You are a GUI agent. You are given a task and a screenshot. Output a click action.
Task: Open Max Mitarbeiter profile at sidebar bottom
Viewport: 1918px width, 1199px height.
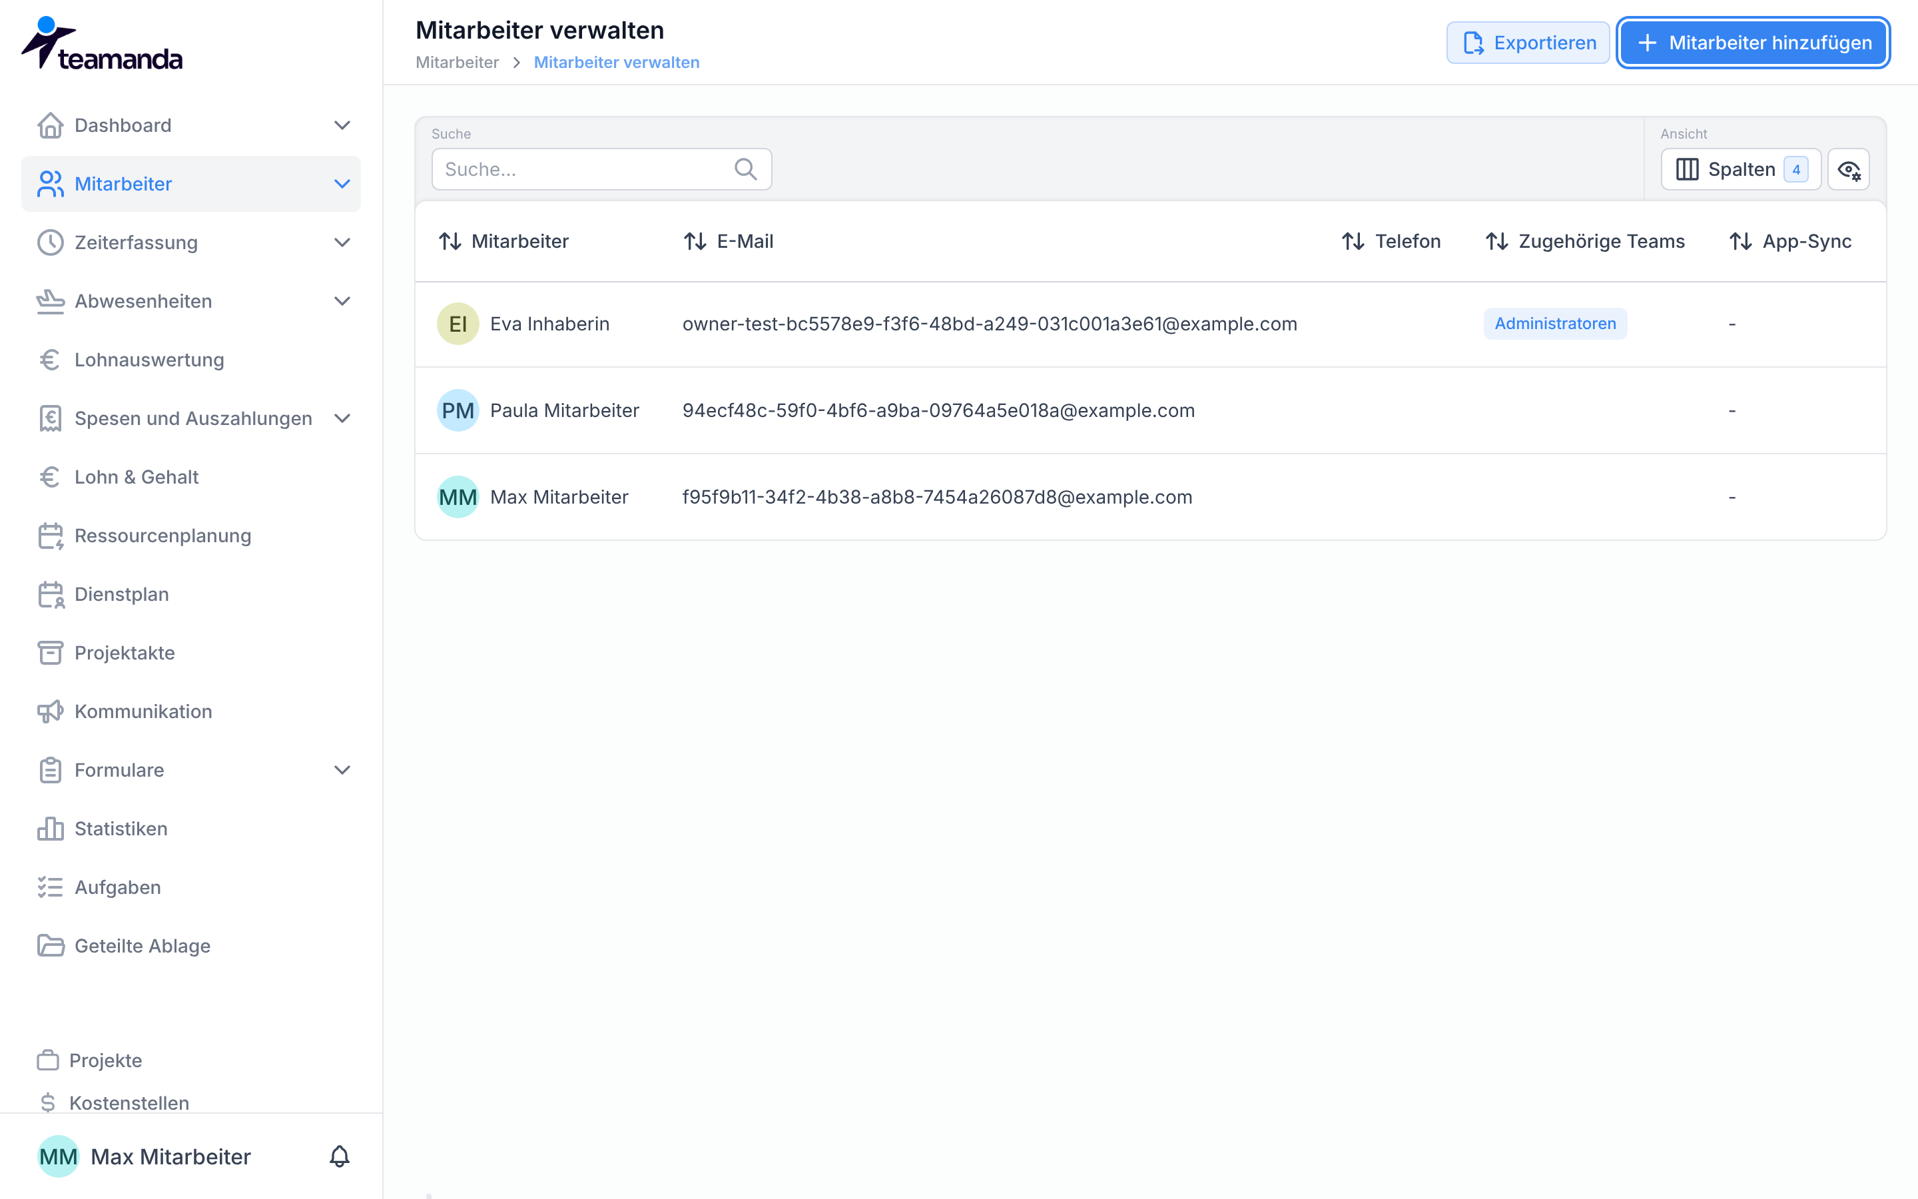point(145,1156)
